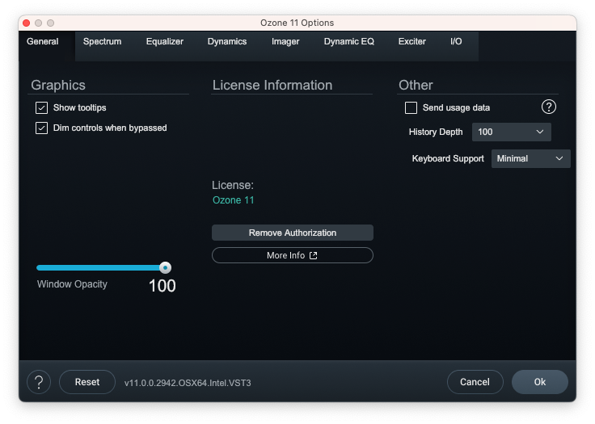
Task: Close the Ozone 11 Options window
Action: (26, 23)
